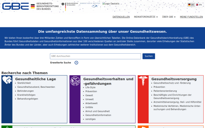Select the Arbeitswelt topic
Viewport: 205px width, 128px height.
click(91, 103)
